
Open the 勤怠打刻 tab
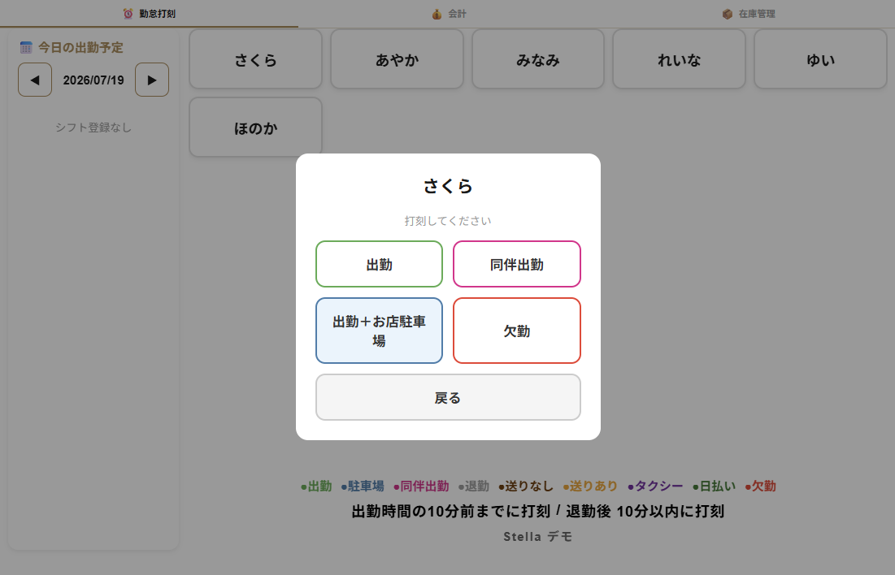(149, 14)
